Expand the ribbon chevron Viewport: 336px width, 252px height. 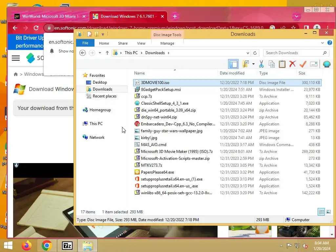click(x=322, y=43)
